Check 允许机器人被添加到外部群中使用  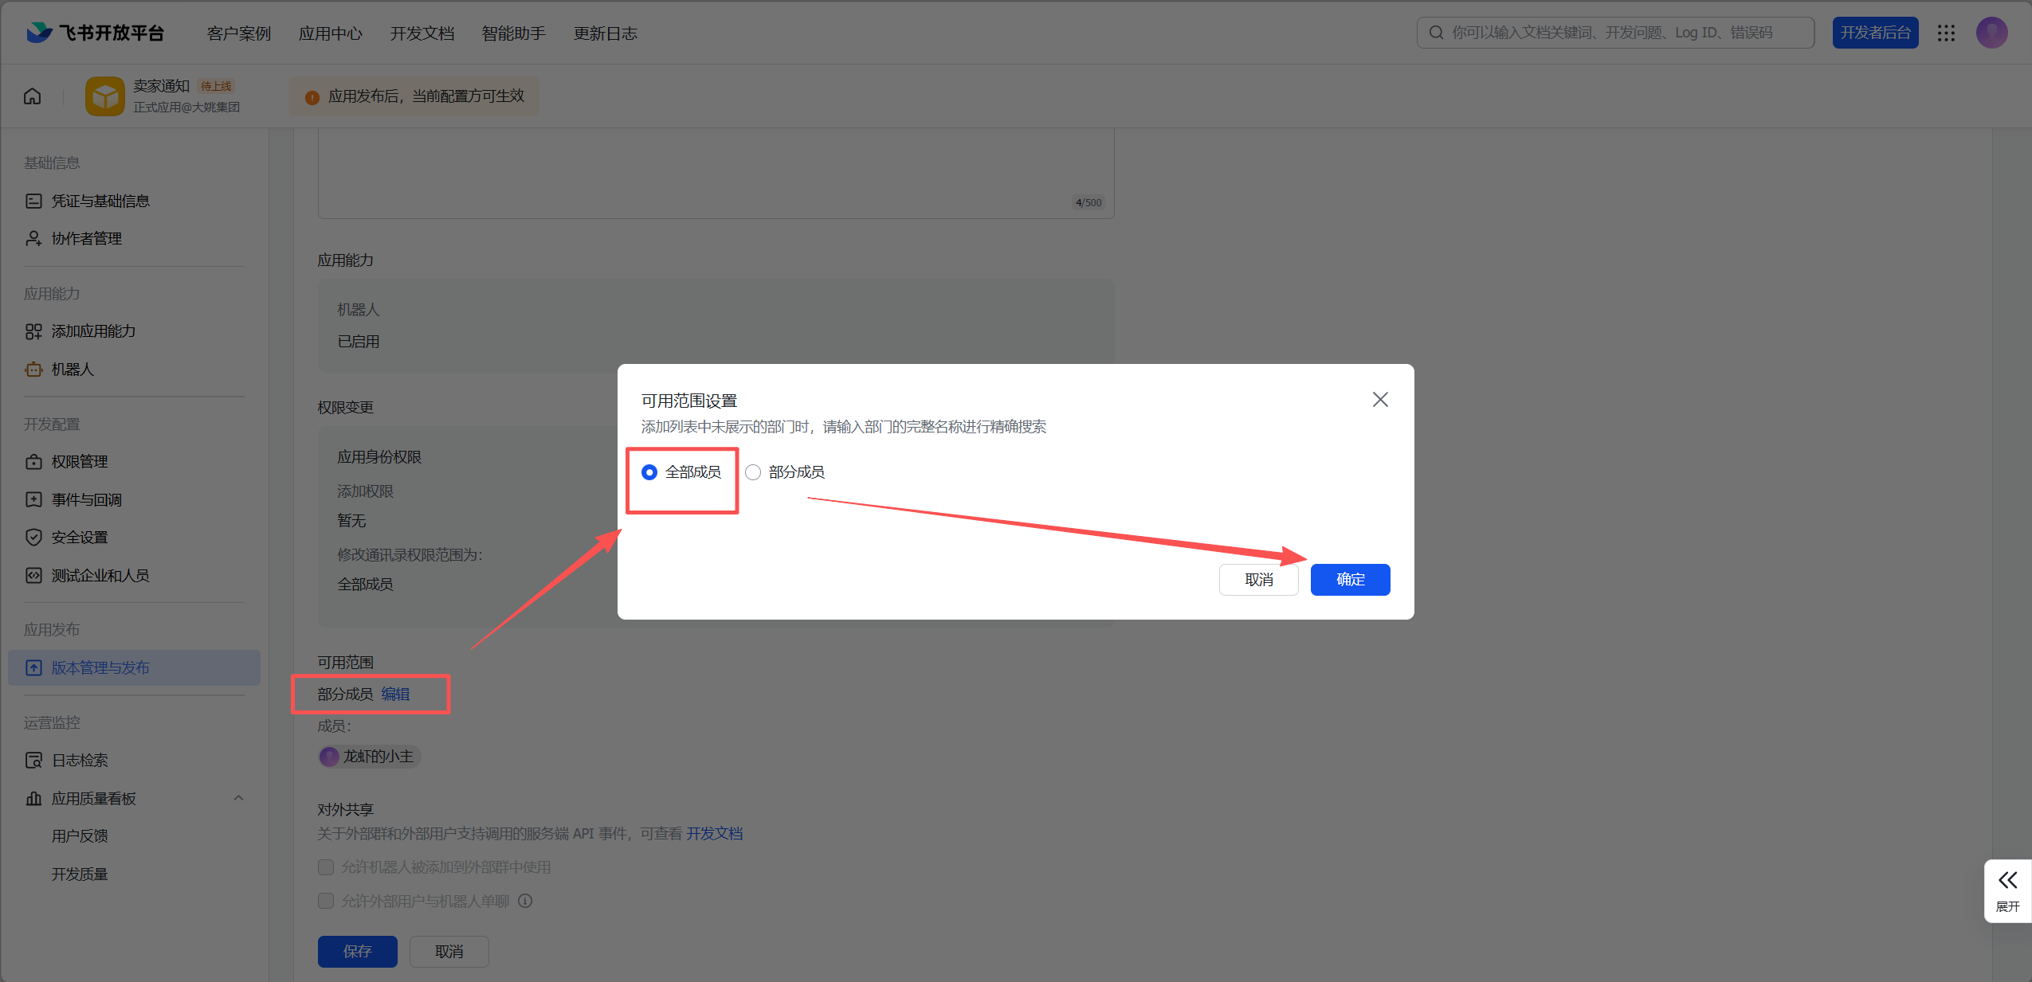tap(326, 867)
